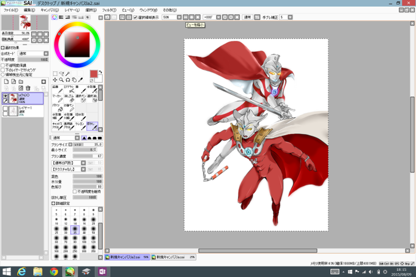
Task: Select the rotate view tool
Action: [68, 79]
